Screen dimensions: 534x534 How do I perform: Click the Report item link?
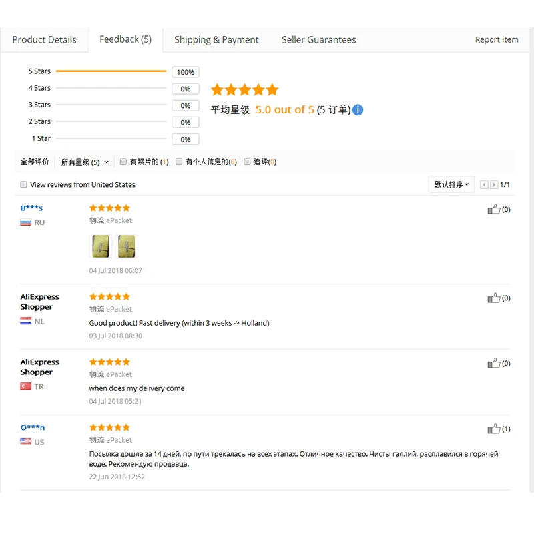[x=497, y=40]
